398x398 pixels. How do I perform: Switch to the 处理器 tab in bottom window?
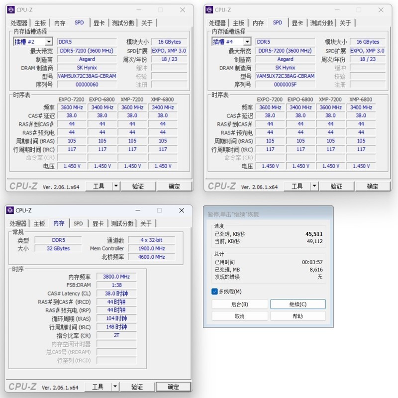[19, 223]
